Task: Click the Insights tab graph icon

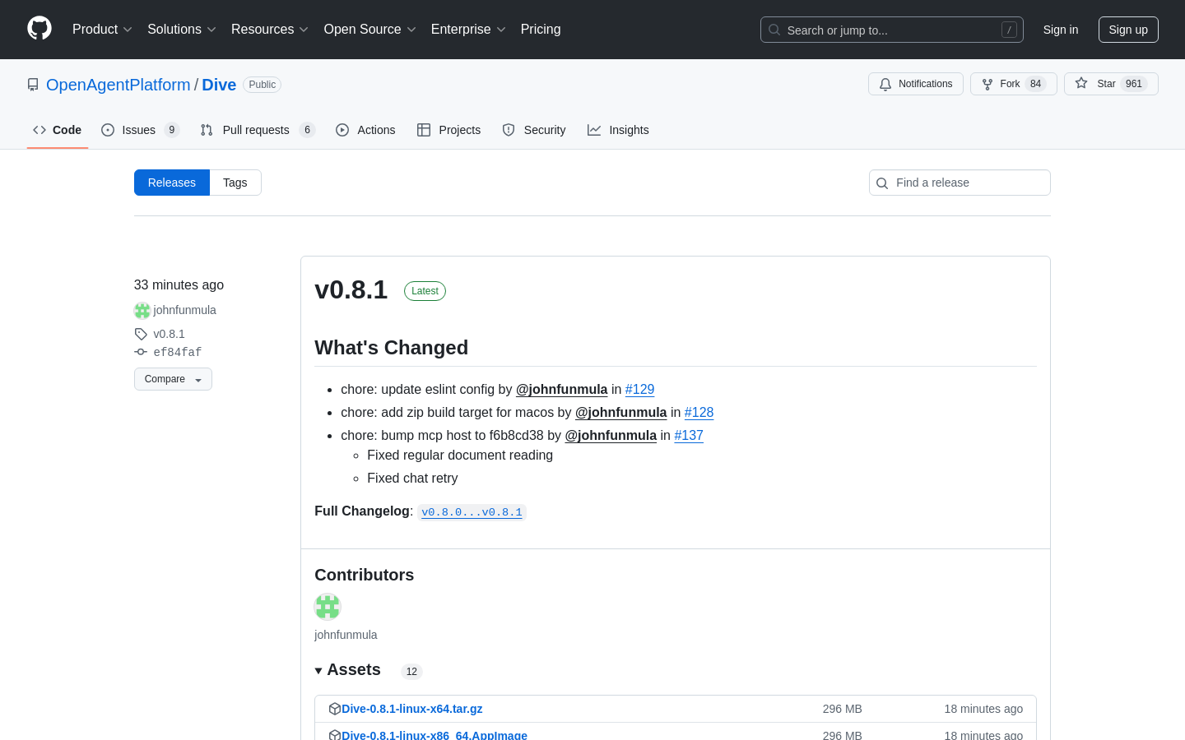Action: tap(594, 130)
